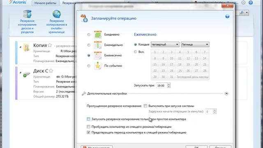This screenshot has width=263, height=148.
Task: Click the 273.32 ГБ total size value
Action: click(x=62, y=97)
